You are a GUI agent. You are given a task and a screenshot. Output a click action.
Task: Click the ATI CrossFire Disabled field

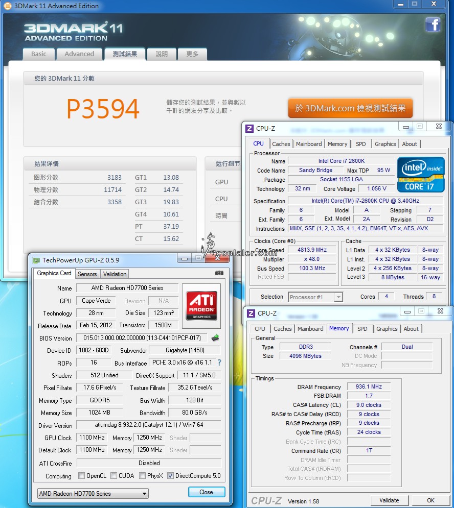[149, 463]
